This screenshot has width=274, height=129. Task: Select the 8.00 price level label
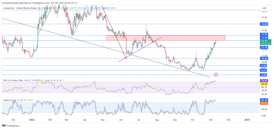point(264,75)
